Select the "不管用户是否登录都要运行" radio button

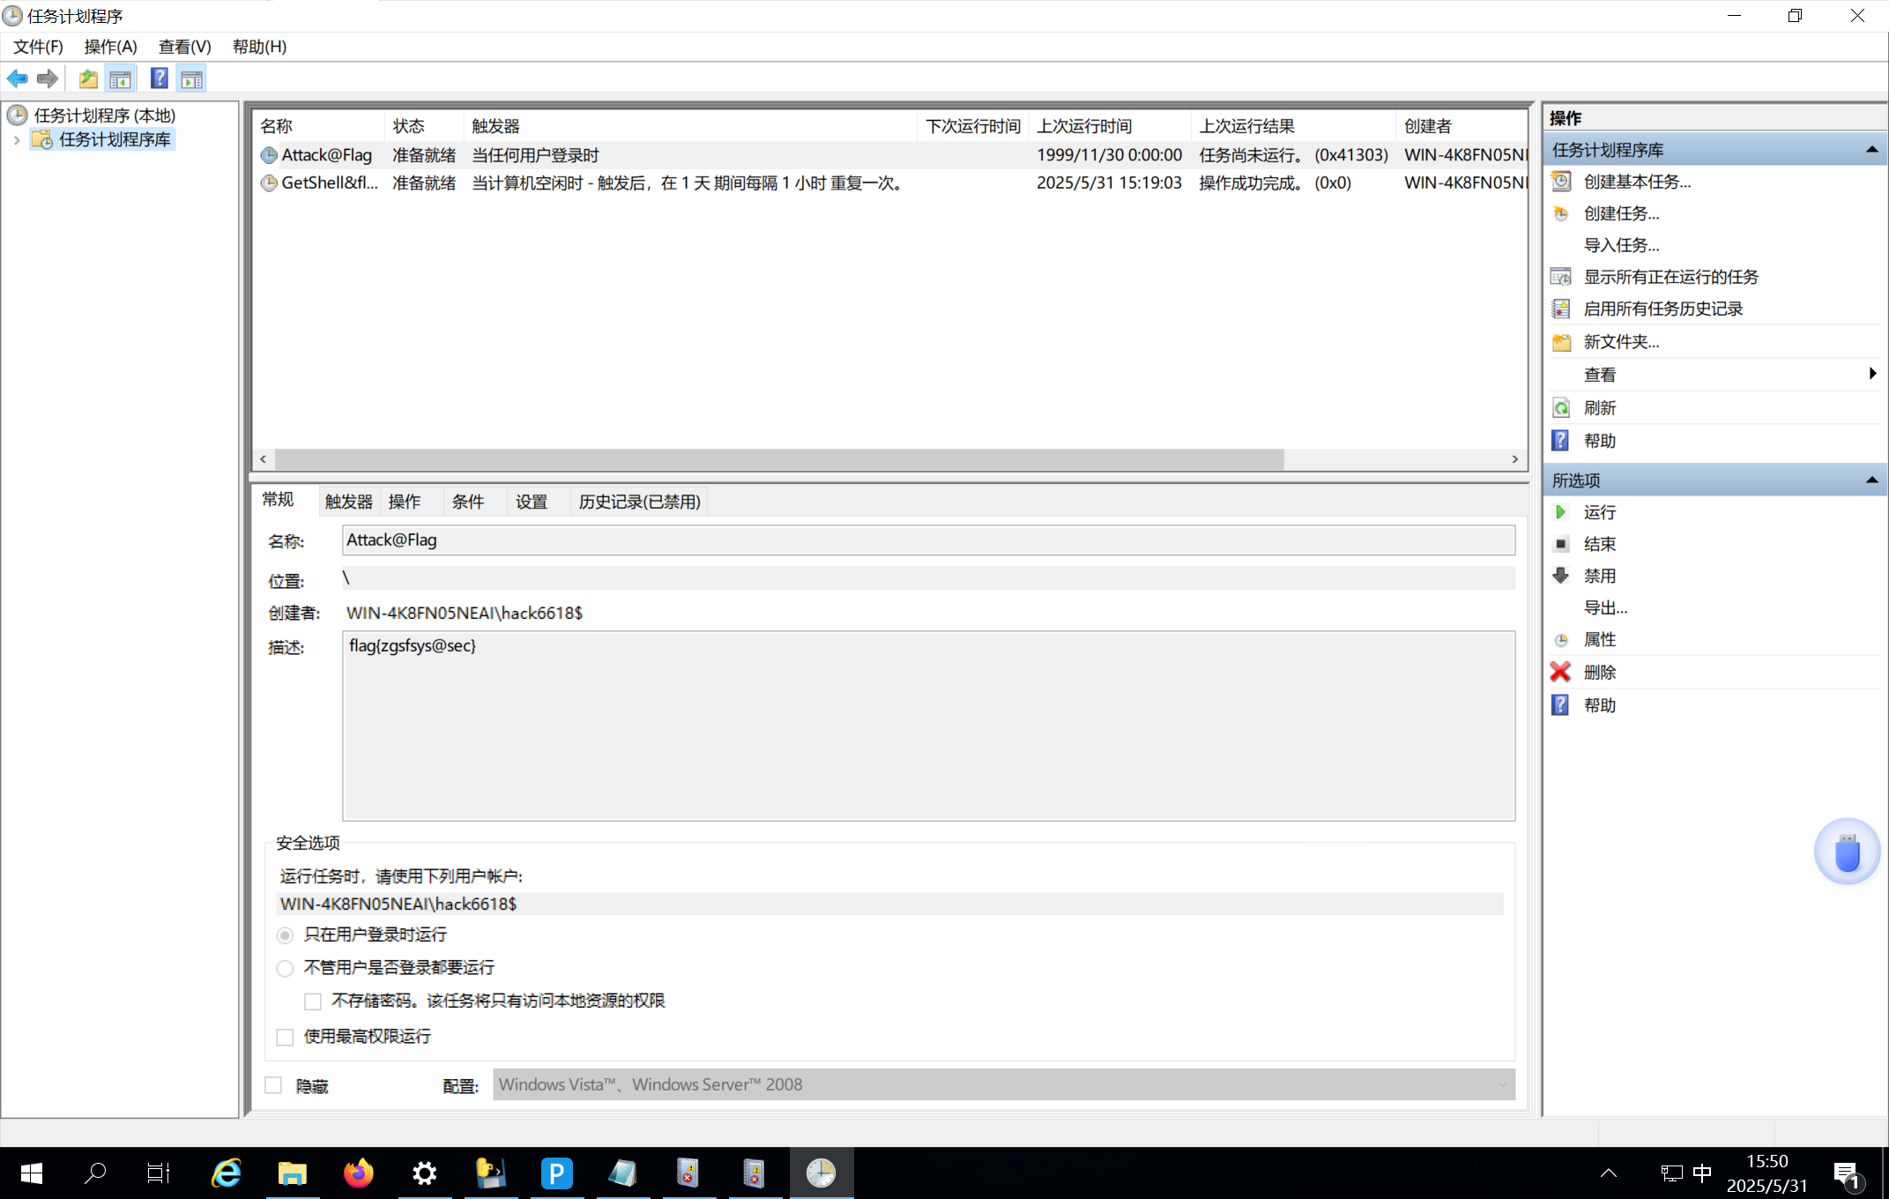285,968
